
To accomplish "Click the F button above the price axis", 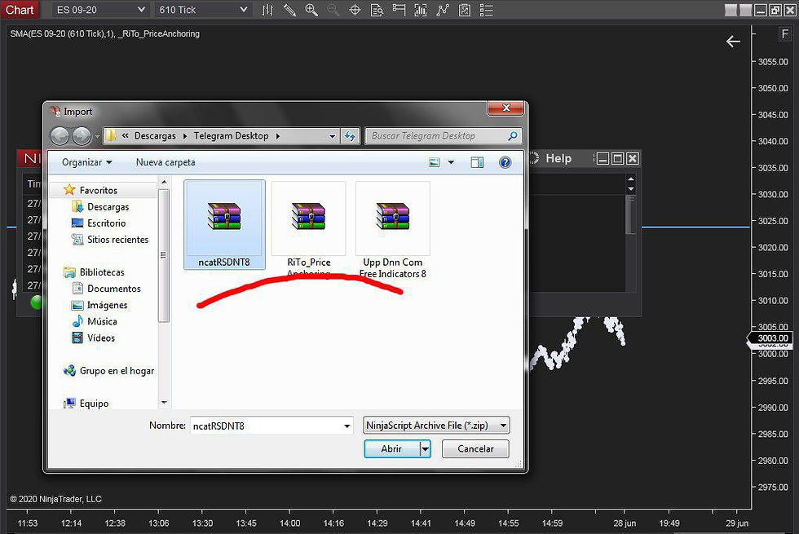I will [x=784, y=34].
